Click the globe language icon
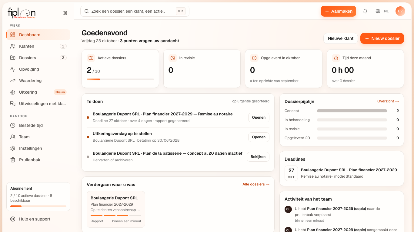 (x=378, y=11)
